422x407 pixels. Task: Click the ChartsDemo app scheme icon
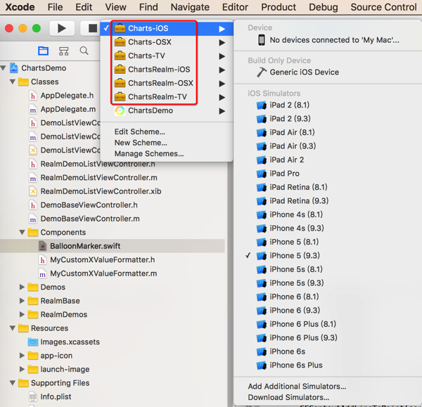[x=120, y=110]
